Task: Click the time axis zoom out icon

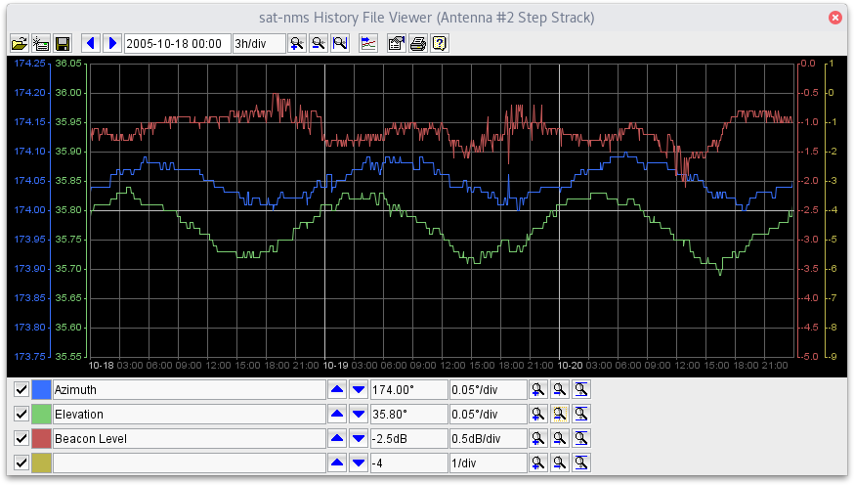Action: [x=319, y=43]
